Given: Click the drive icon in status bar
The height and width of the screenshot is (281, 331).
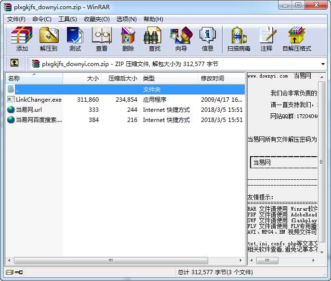Looking at the screenshot, I should coord(10,272).
